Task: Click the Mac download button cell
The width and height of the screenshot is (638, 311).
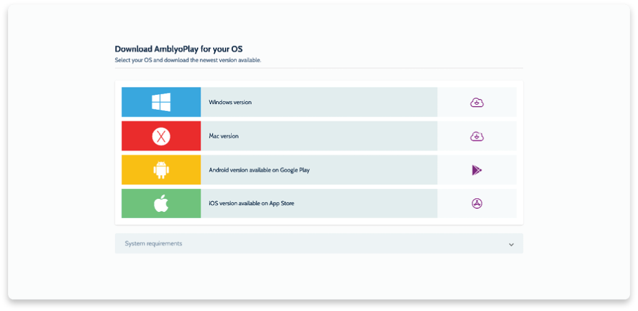Action: pos(477,136)
